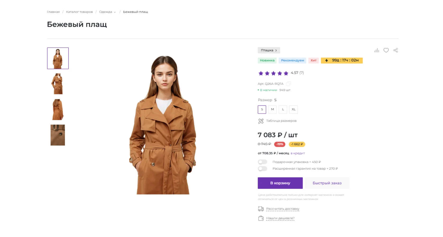Click the size table ruler icon
Viewport: 443px width, 237px height.
point(261,121)
